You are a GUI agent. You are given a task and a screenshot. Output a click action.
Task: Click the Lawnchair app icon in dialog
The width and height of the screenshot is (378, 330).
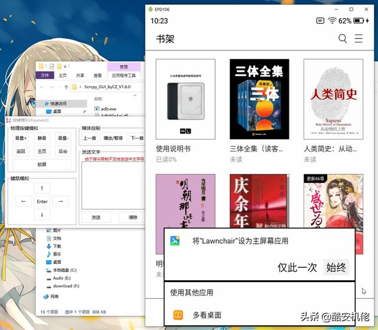pyautogui.click(x=175, y=241)
